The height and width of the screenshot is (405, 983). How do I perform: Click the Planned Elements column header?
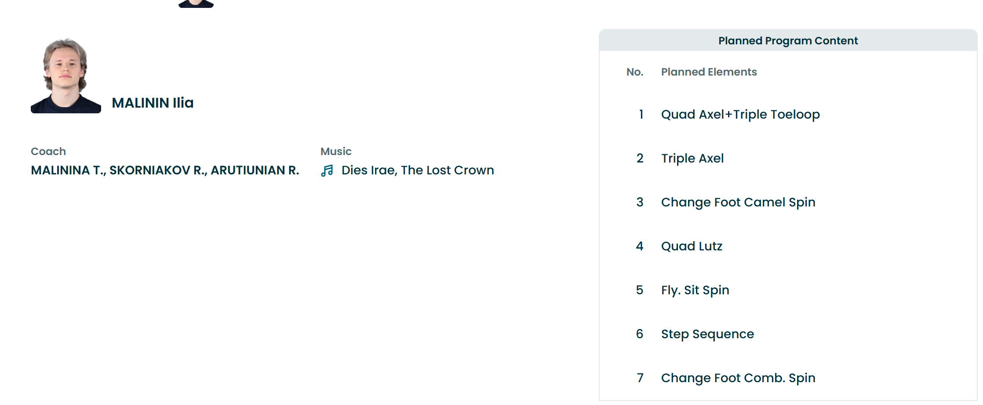coord(709,72)
